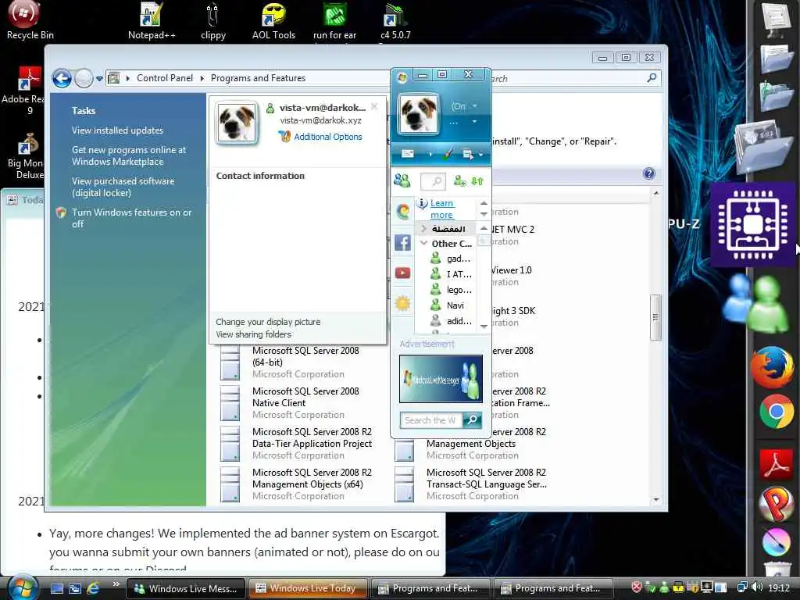
Task: Click the Windows Start orb
Action: tap(23, 587)
